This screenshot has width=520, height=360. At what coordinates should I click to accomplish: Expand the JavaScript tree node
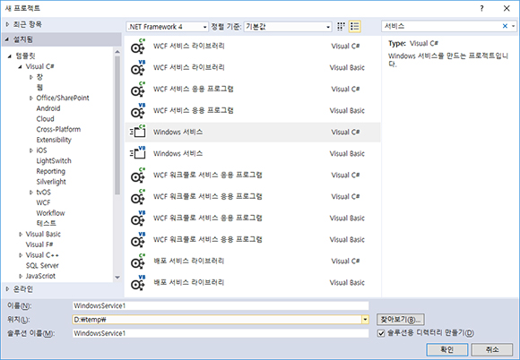21,276
